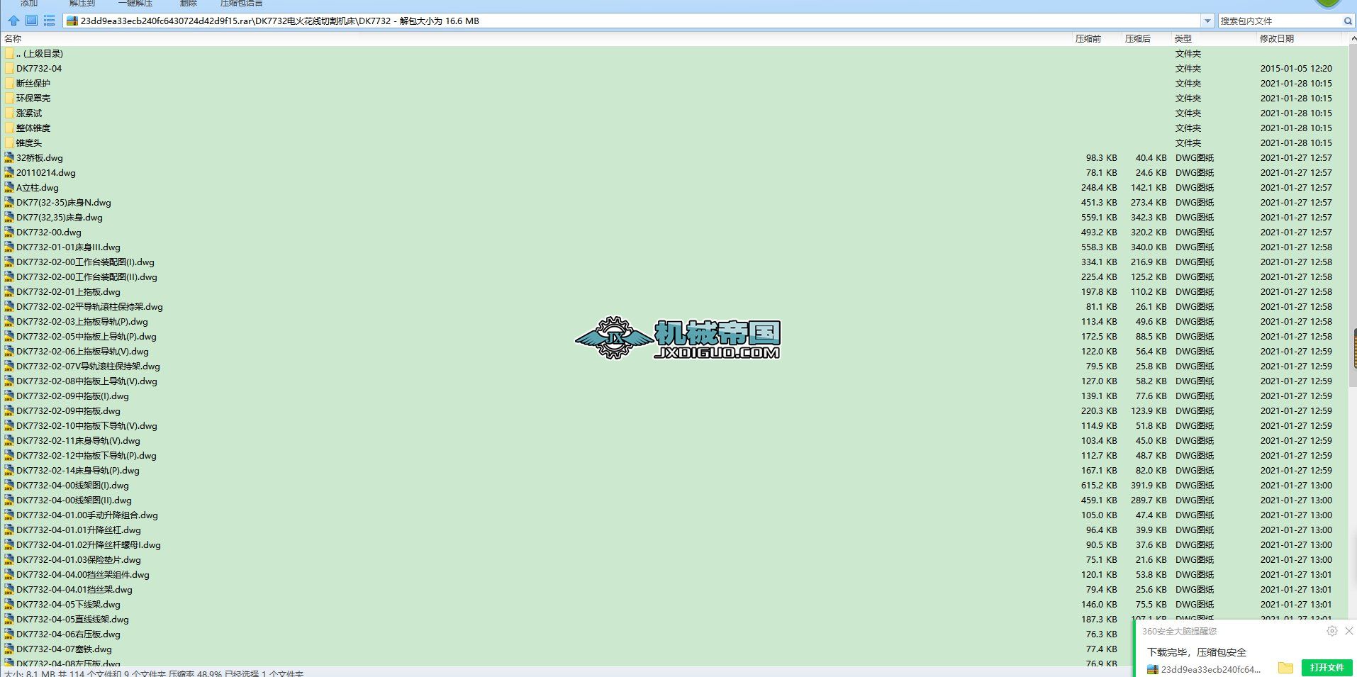Screen dimensions: 1357x677
Task: Open containing folder icon in download popup
Action: tap(1285, 668)
